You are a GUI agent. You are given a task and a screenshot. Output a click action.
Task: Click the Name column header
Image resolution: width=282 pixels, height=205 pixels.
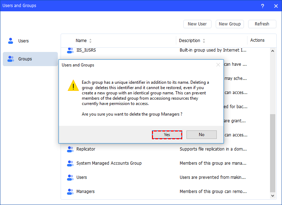pyautogui.click(x=81, y=41)
